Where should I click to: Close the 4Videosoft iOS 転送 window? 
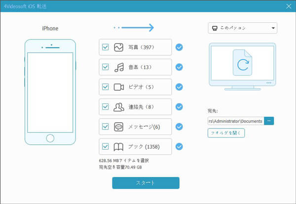[x=289, y=6]
